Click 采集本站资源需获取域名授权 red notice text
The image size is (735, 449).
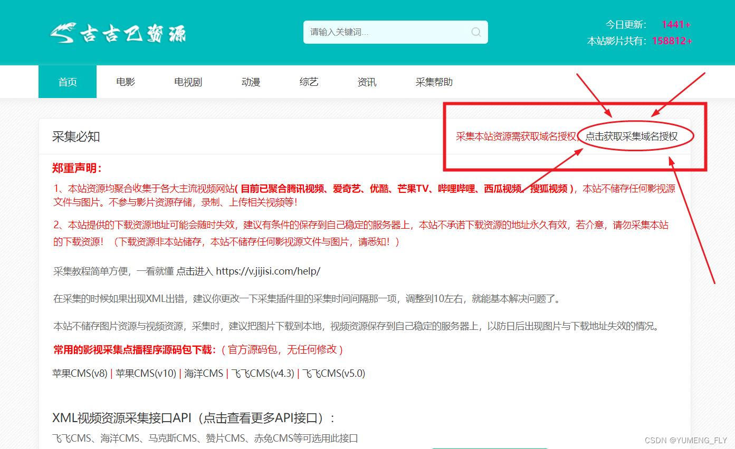517,136
